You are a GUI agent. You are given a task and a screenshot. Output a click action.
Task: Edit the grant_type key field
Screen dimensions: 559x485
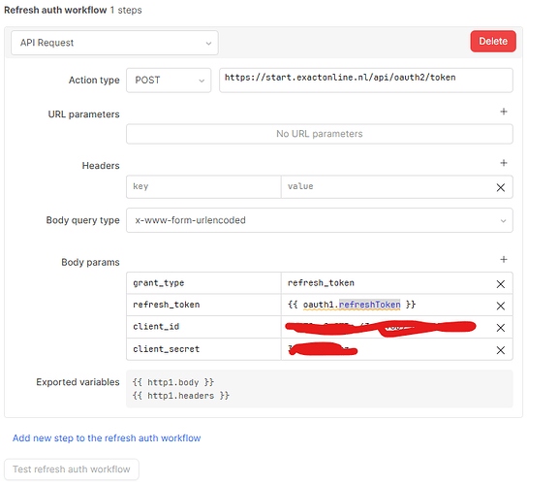click(x=203, y=283)
